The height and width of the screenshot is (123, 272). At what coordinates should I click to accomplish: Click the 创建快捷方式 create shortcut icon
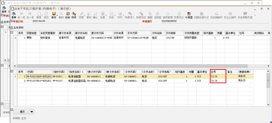(201, 15)
